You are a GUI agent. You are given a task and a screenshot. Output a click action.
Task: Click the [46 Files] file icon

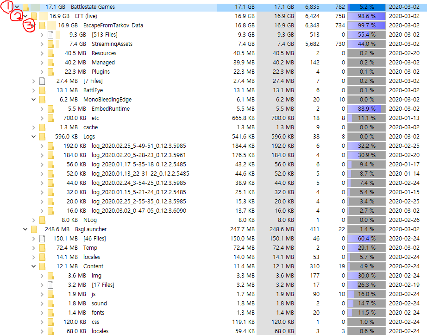pyautogui.click(x=42, y=238)
